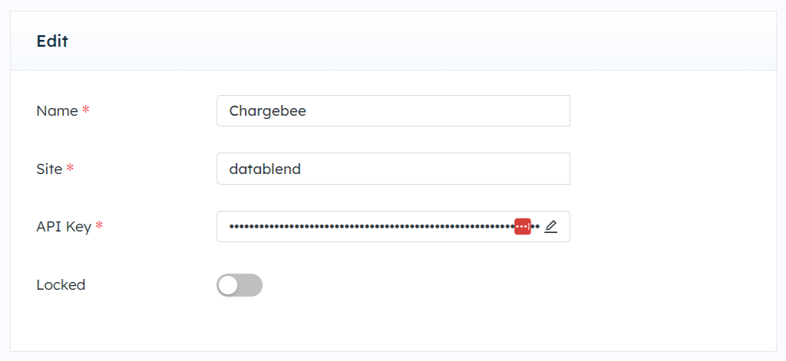This screenshot has height=361, width=786.
Task: Click the API Key field label
Action: [x=64, y=227]
